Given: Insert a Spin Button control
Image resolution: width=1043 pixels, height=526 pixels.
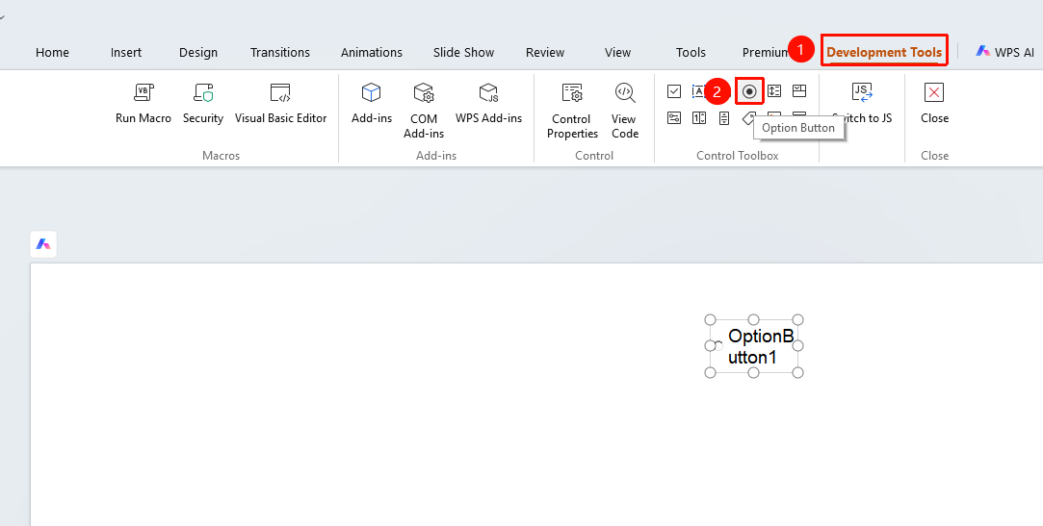Looking at the screenshot, I should (x=699, y=118).
